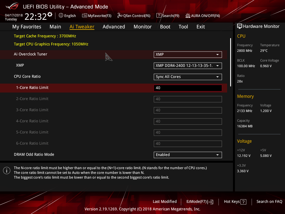Open Ai Overclock Tuner dropdown
The image size is (285, 214).
click(188, 55)
